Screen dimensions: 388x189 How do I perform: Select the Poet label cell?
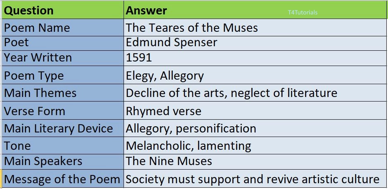pos(63,43)
